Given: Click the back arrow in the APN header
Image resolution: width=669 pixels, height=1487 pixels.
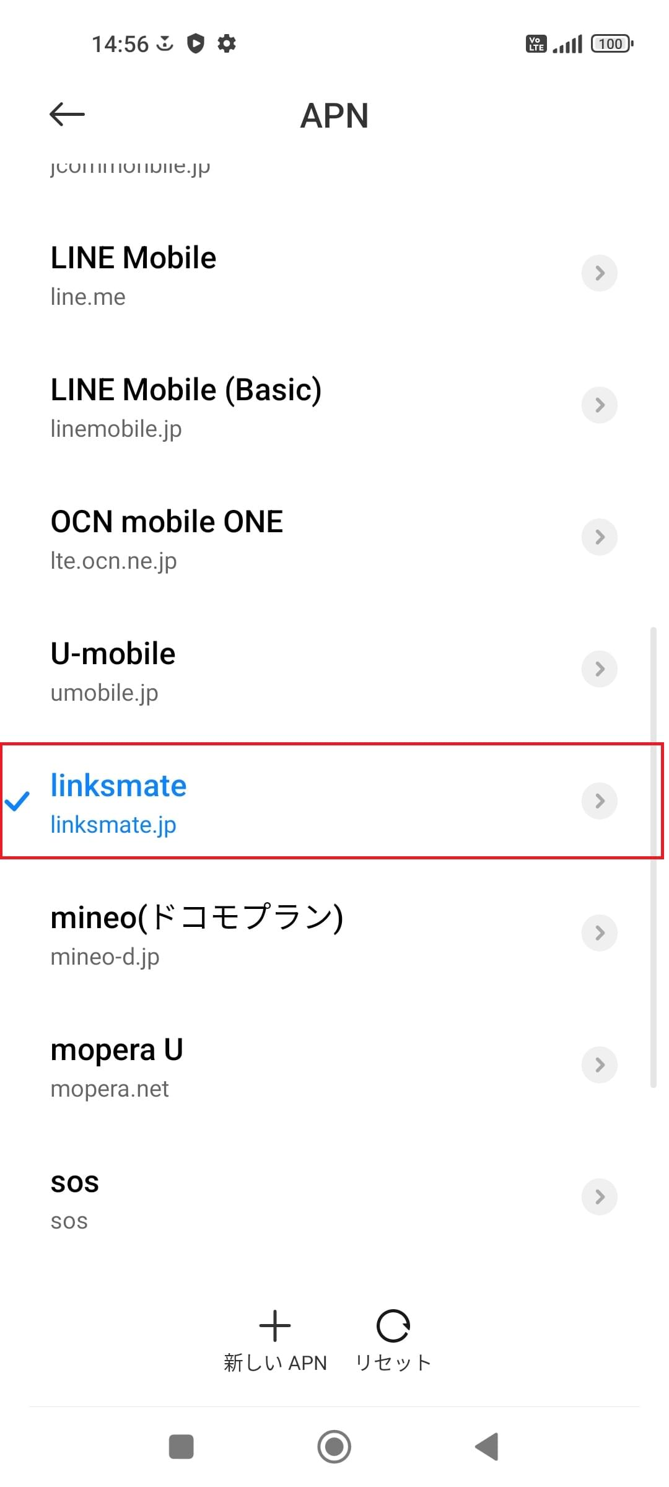Looking at the screenshot, I should [x=66, y=115].
